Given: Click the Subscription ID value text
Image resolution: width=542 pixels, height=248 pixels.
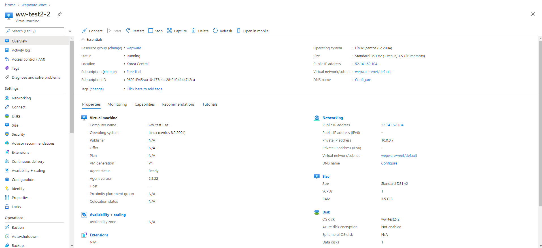Looking at the screenshot, I should tap(161, 80).
